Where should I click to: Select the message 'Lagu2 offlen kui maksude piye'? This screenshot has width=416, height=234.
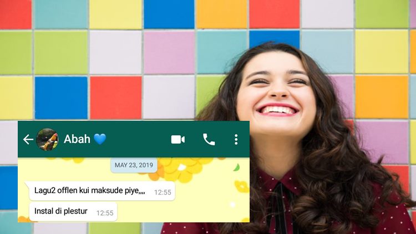(102, 191)
